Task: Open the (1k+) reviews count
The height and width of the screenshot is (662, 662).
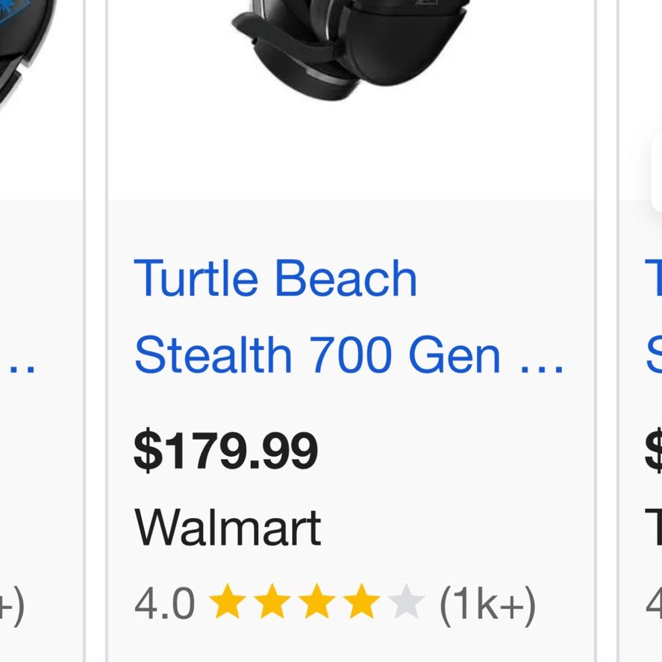Action: point(487,605)
